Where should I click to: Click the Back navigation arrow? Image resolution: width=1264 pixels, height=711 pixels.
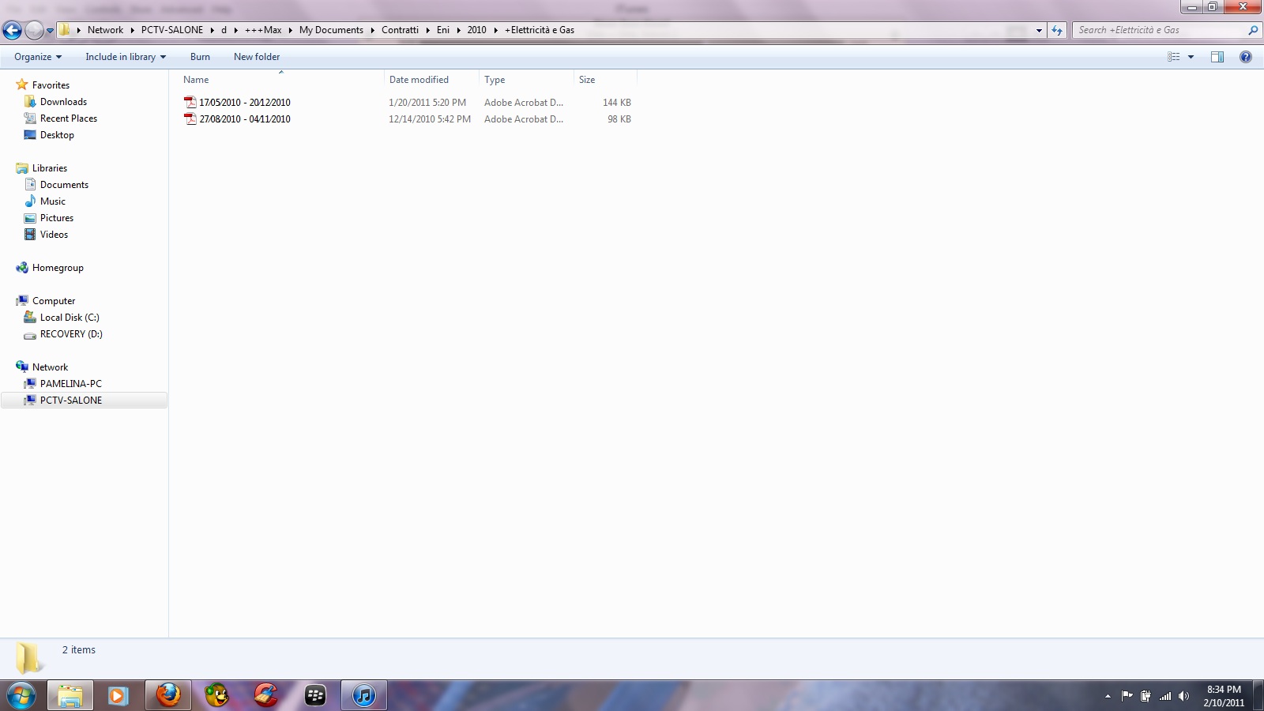(12, 30)
